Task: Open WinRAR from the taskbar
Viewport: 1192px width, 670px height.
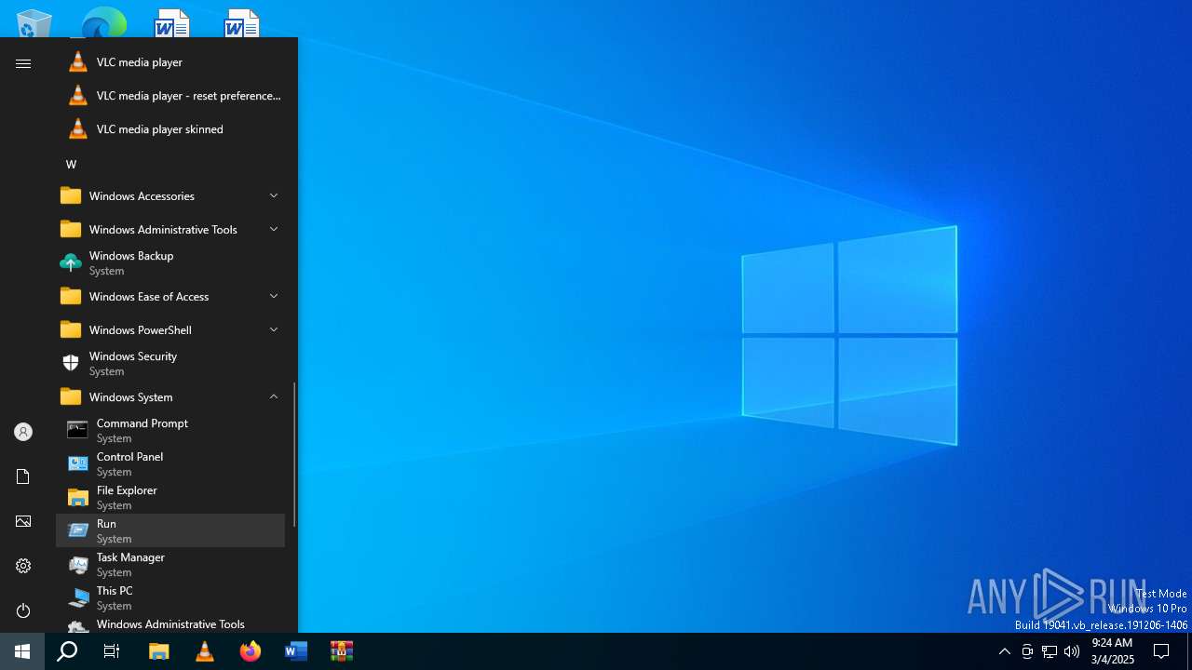Action: (x=342, y=651)
